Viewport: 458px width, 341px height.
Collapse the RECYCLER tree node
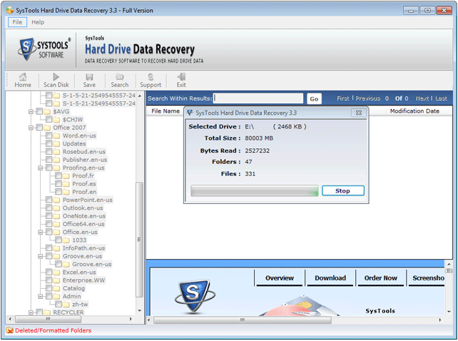31,312
